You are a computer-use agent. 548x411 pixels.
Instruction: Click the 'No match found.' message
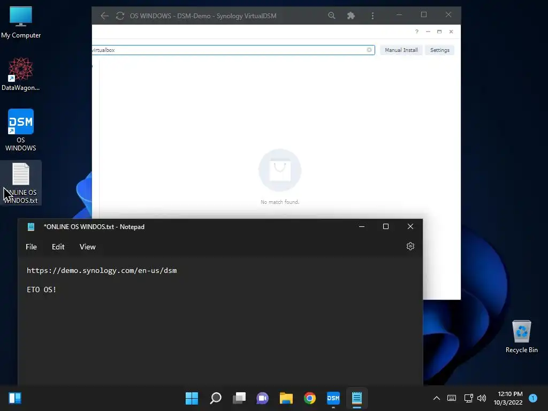(x=279, y=202)
